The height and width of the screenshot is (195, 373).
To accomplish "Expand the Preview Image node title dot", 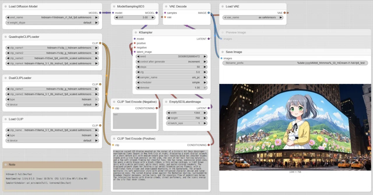I will pos(222,33).
